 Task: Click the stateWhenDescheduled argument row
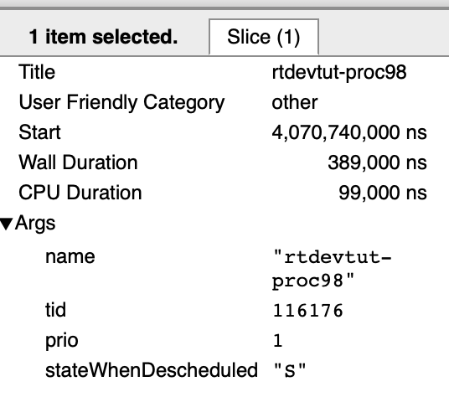[x=224, y=370]
